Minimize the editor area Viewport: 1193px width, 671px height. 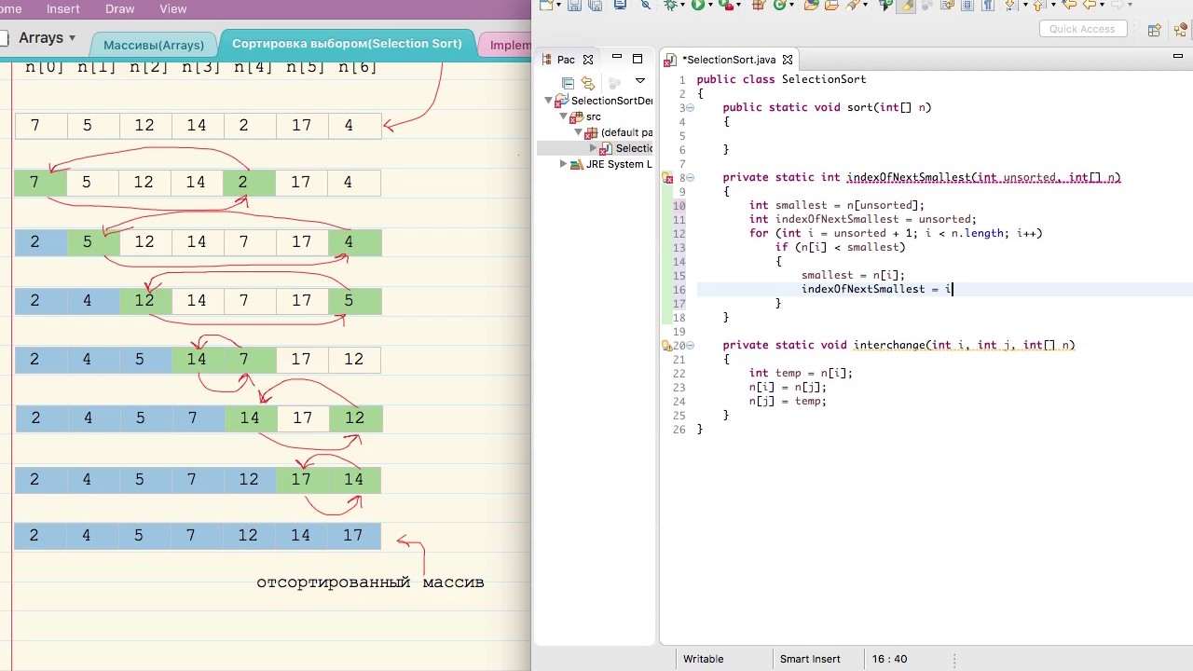click(x=1178, y=57)
